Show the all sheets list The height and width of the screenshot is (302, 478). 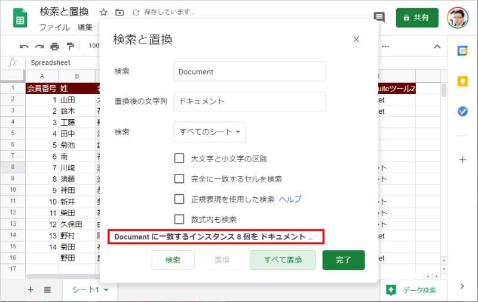[x=47, y=289]
